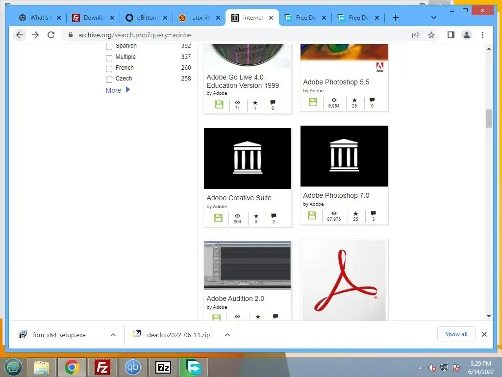
Task: Click the software disk icon on Adobe Go Live 4.0
Action: tap(219, 105)
